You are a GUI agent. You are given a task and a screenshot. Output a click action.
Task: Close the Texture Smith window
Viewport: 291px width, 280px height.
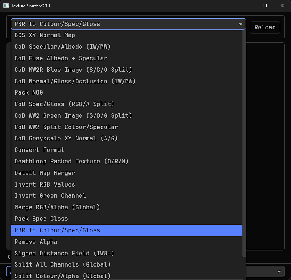[282, 6]
